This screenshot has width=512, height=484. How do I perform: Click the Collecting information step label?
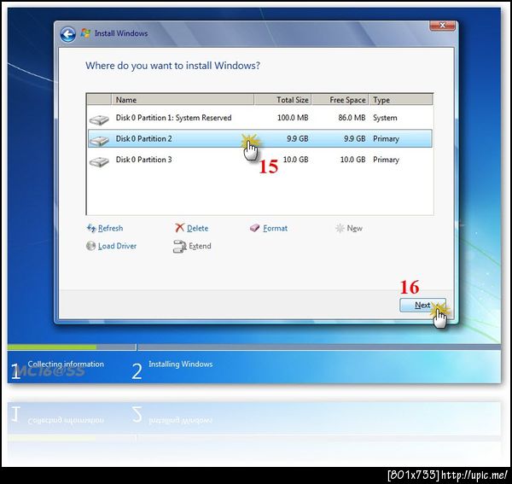(x=66, y=364)
